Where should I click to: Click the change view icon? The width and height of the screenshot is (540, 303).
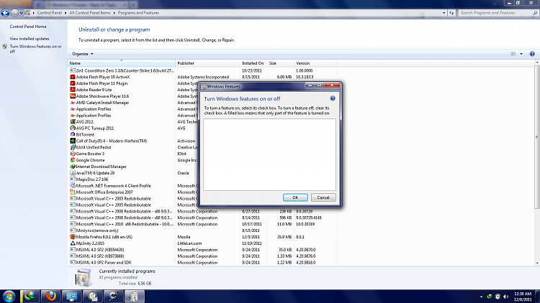(x=513, y=54)
